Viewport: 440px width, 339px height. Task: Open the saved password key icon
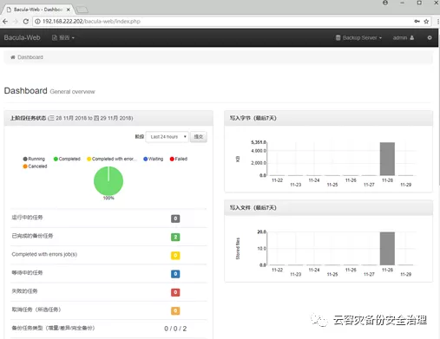(x=417, y=22)
